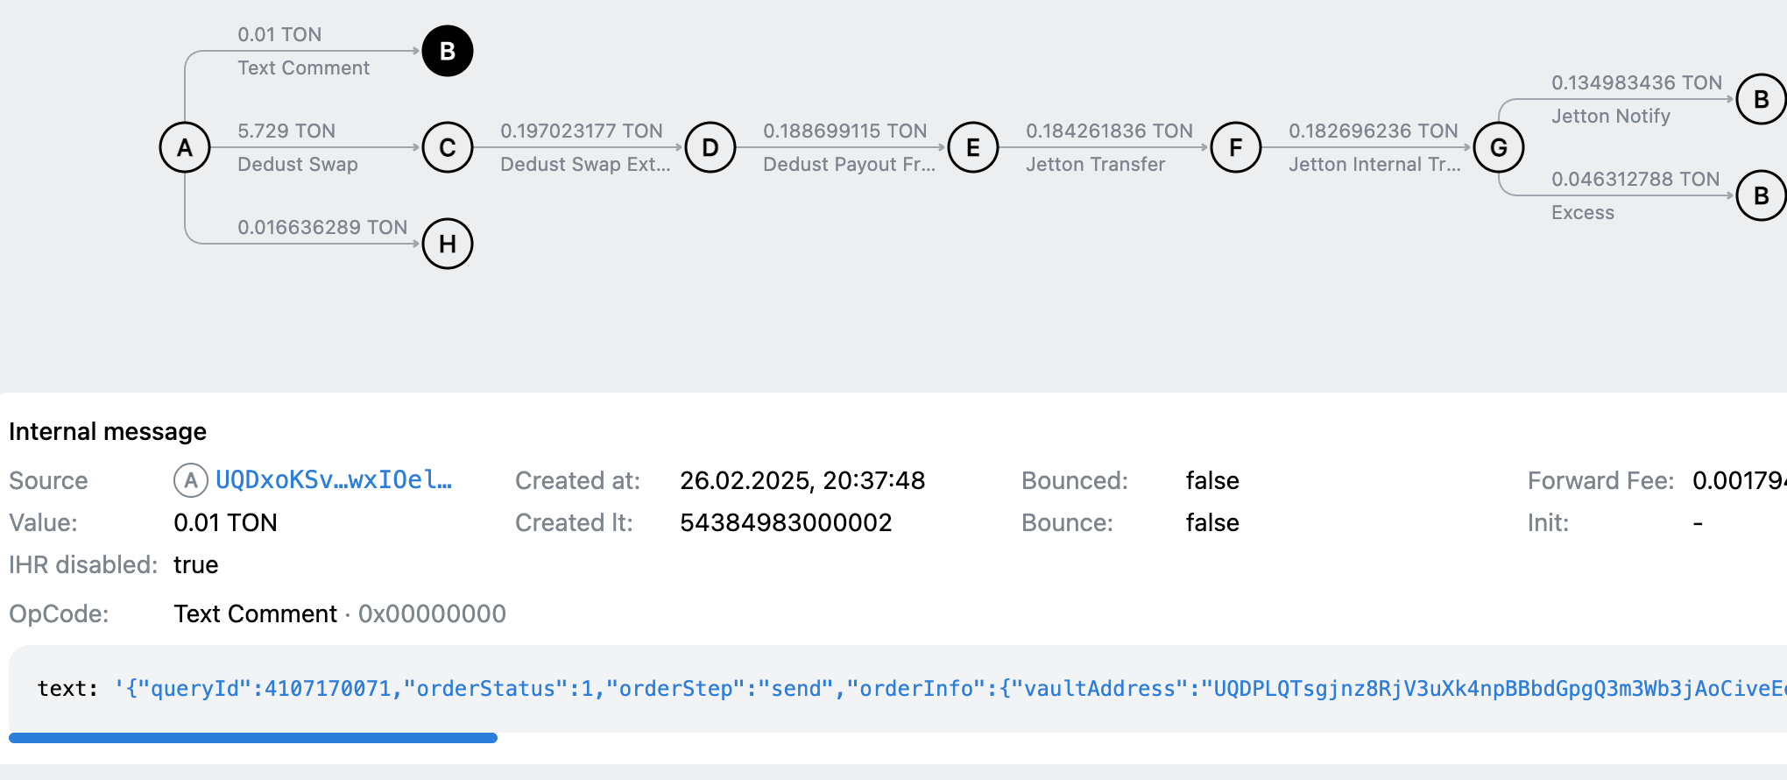The width and height of the screenshot is (1787, 780).
Task: Click the blue horizontal scrollbar under text
Action: coord(253,738)
